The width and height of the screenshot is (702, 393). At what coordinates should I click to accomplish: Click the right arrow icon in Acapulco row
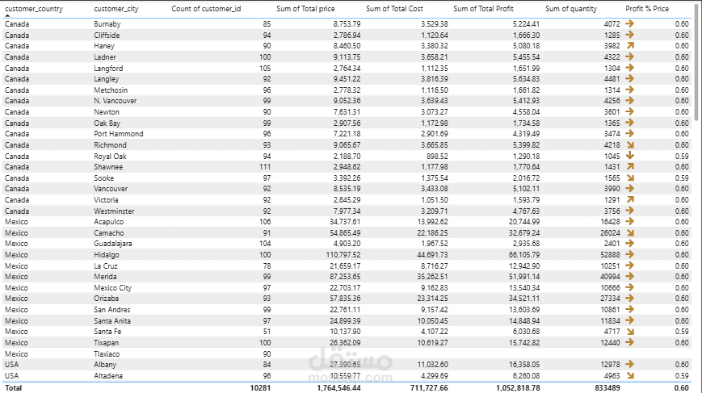[x=630, y=222]
